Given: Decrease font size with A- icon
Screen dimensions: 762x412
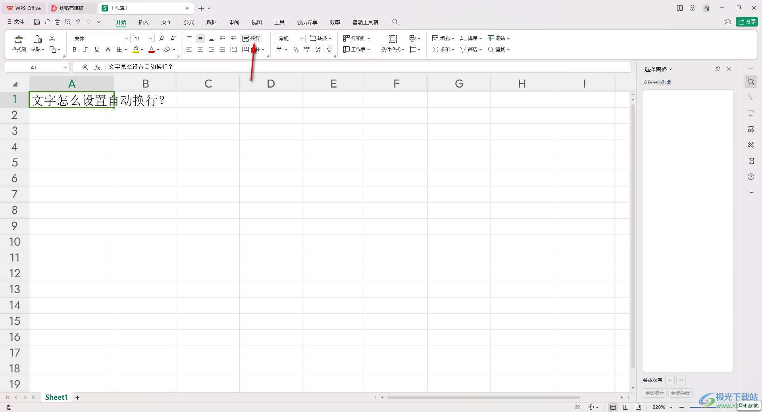Looking at the screenshot, I should click(x=173, y=38).
